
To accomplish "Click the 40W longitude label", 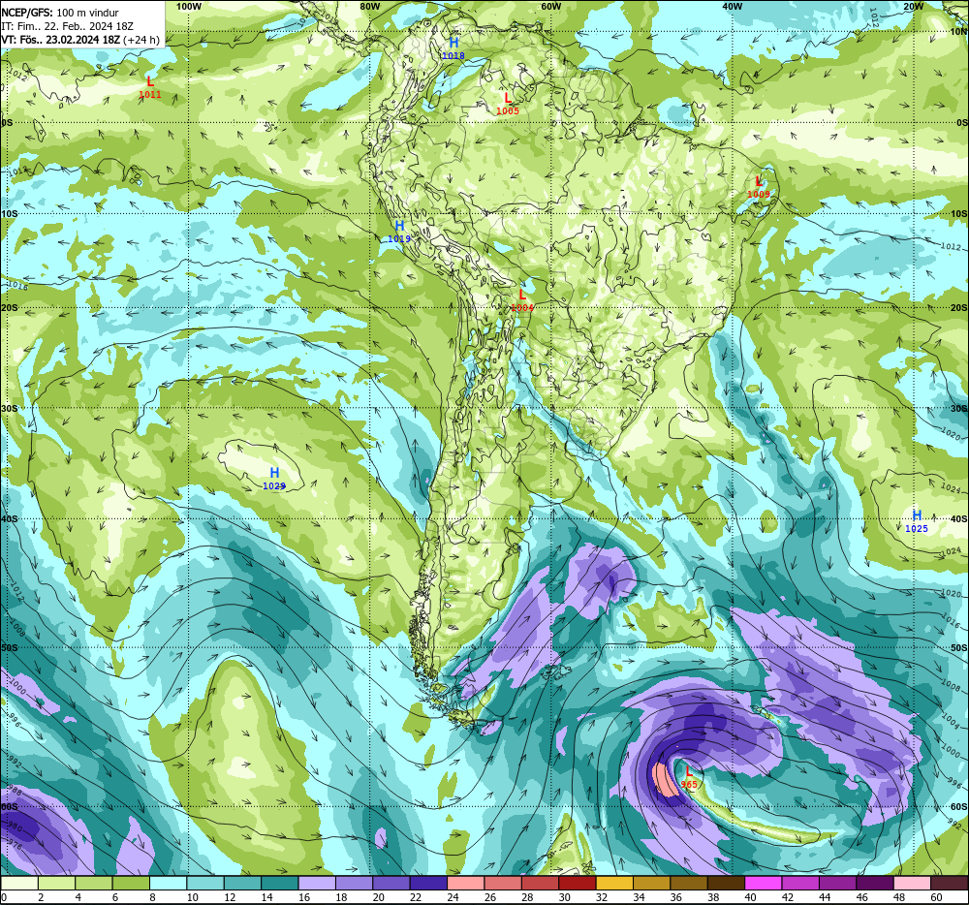I will pos(733,6).
